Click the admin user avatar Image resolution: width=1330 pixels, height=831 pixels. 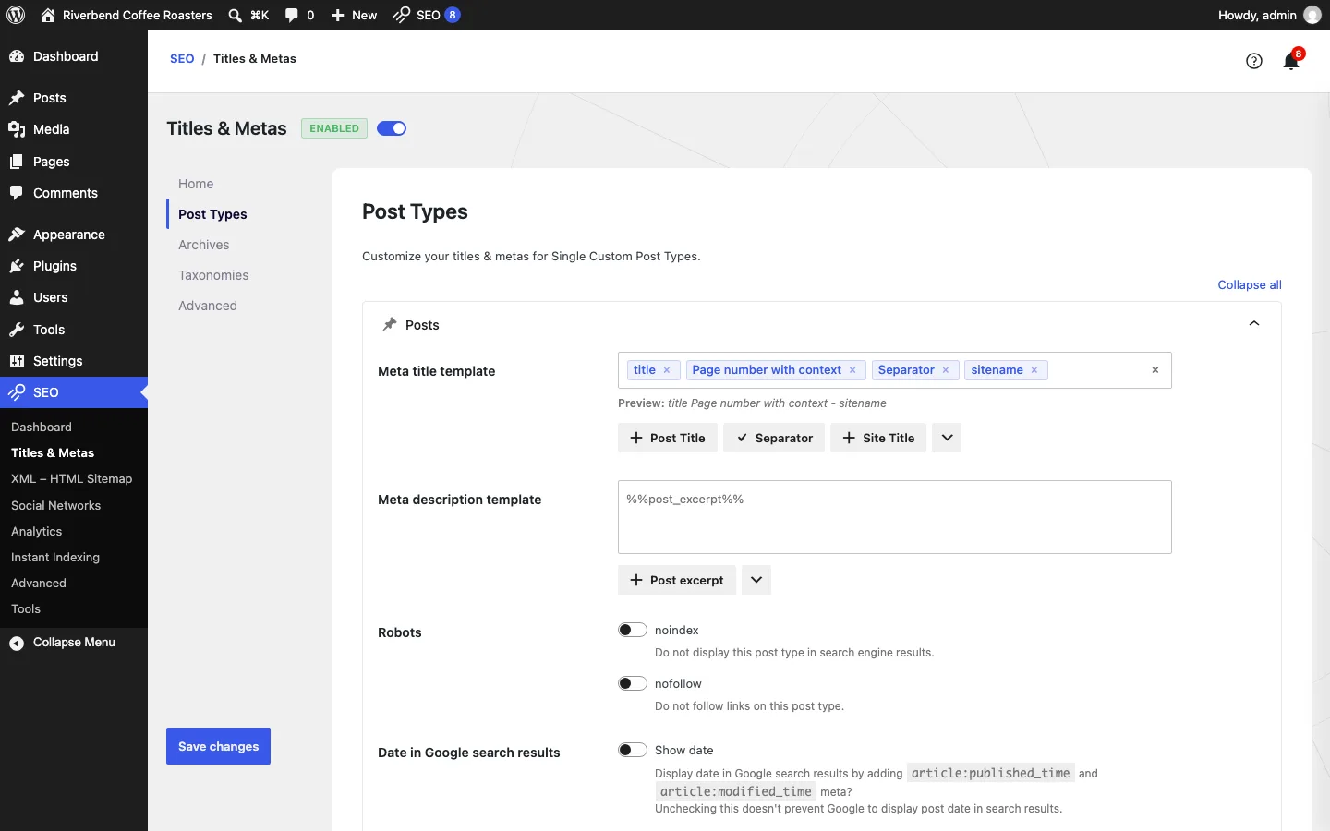click(1312, 15)
